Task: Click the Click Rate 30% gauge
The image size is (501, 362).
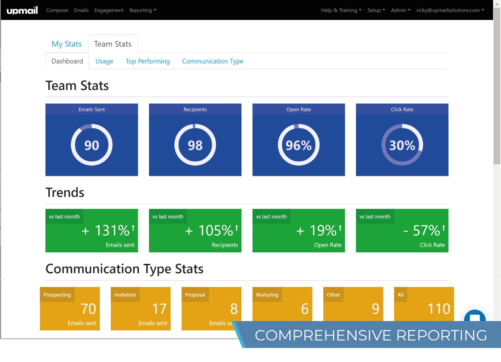Action: 402,145
